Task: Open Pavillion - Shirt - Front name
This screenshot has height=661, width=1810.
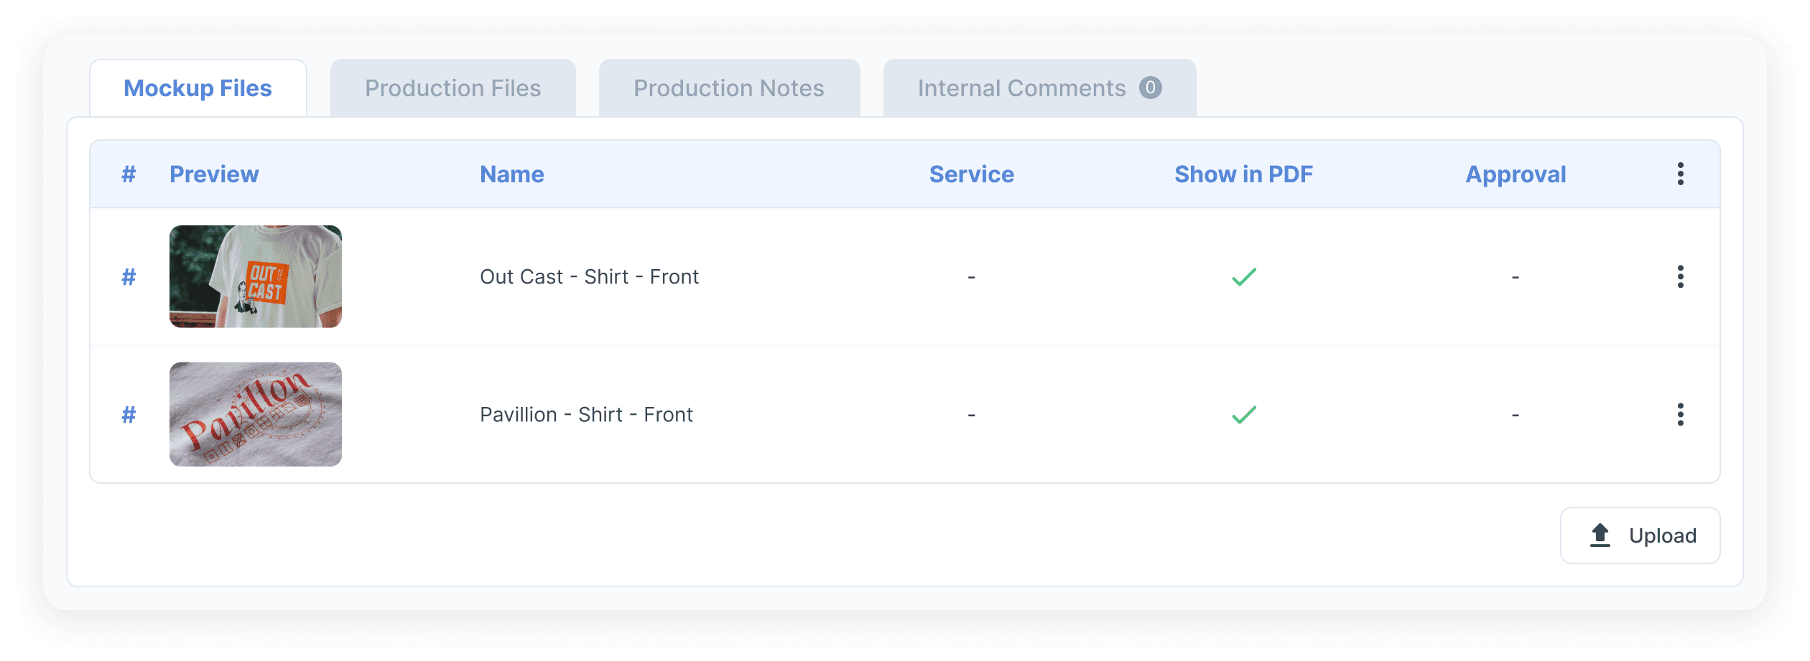Action: click(x=586, y=414)
